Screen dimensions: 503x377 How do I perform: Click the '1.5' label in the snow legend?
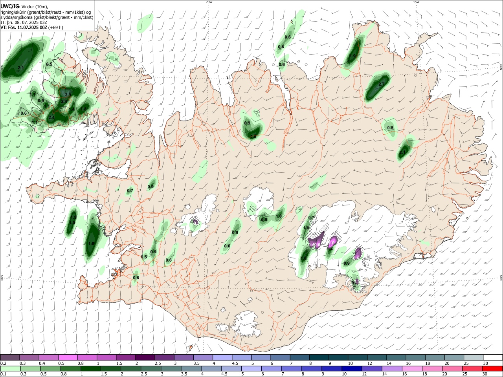(x=119, y=363)
